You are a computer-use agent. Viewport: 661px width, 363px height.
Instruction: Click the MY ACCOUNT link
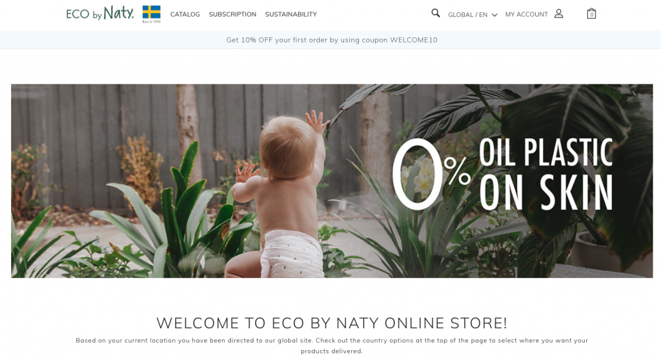[527, 14]
